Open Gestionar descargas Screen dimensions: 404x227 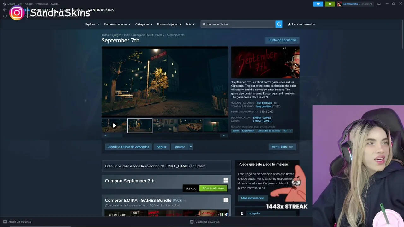click(205, 222)
